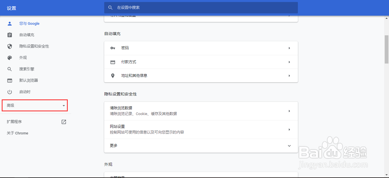389x178 pixels.
Task: Expand the 更多 section under 隐私设置和安全性
Action: coord(289,146)
